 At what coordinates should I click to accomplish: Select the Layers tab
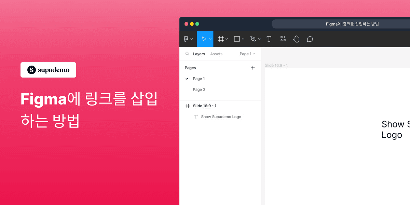(x=200, y=54)
